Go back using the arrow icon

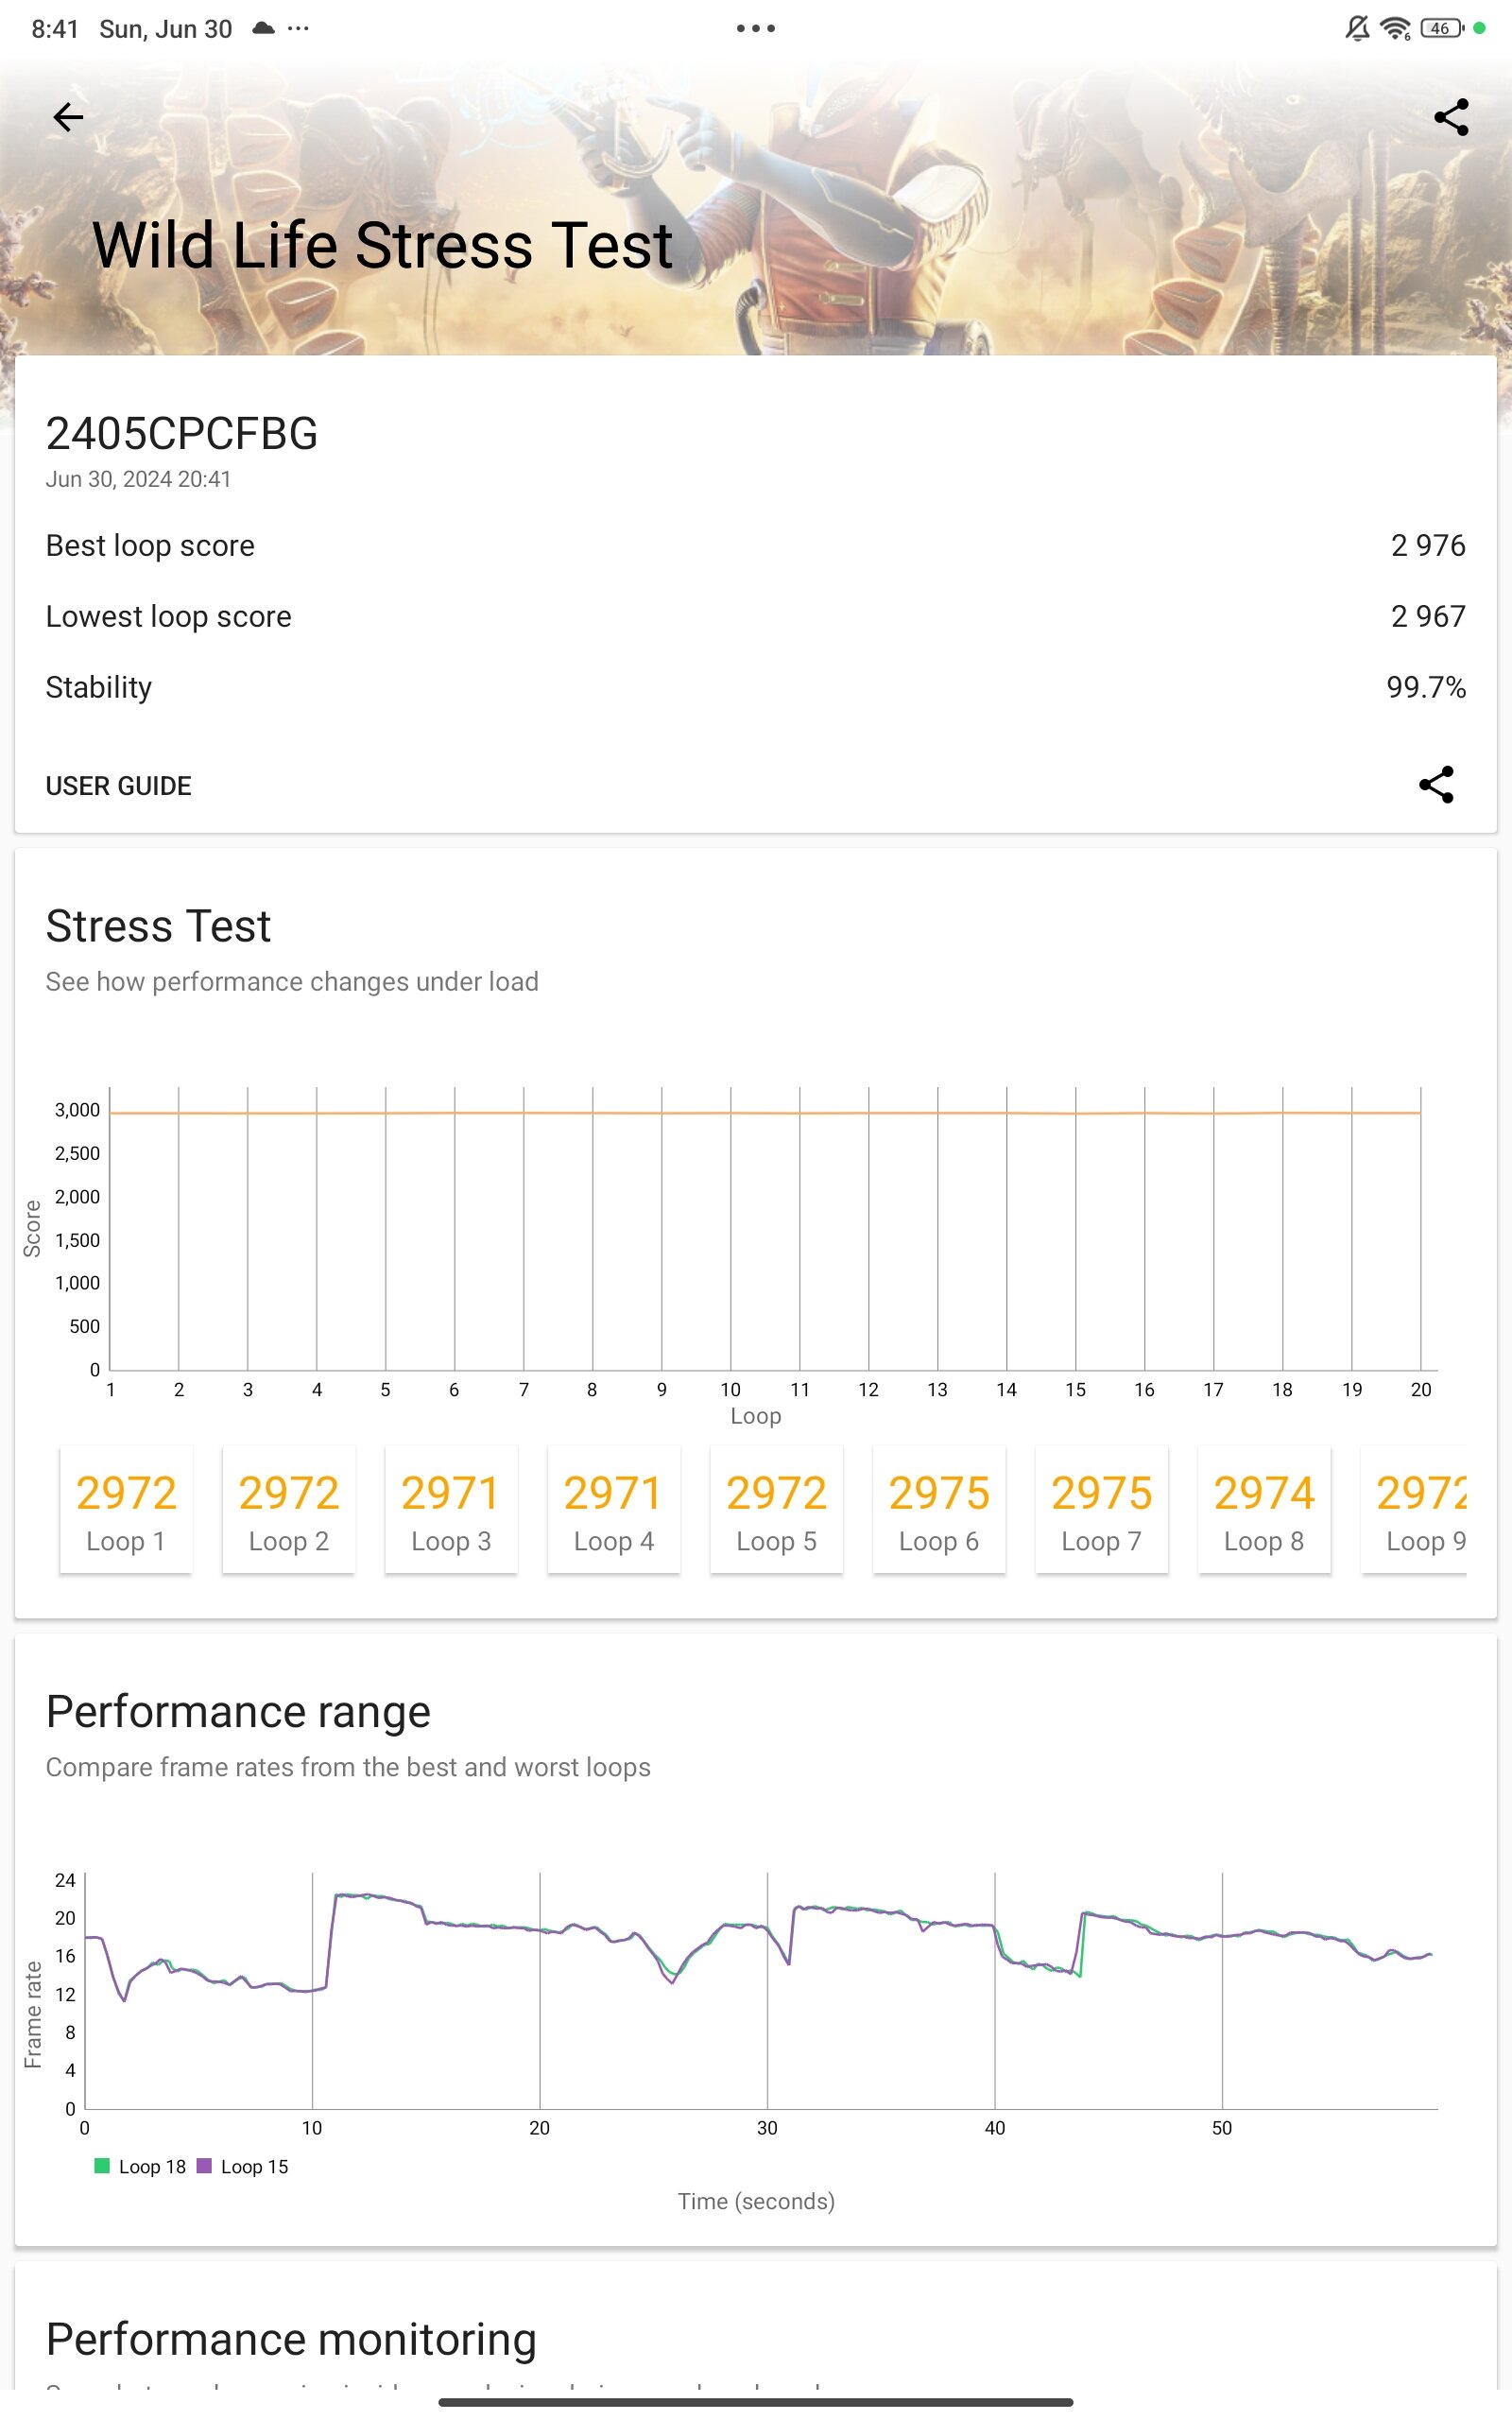tap(68, 117)
